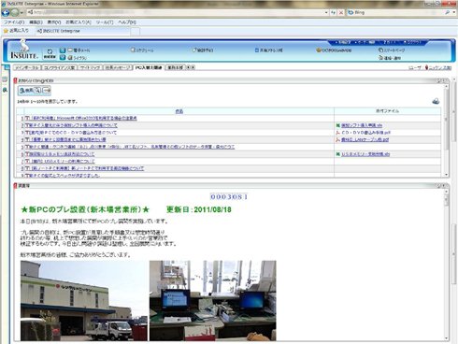Click the INSUITE rabbit logo
Viewport: 458px width, 344px height.
click(24, 50)
